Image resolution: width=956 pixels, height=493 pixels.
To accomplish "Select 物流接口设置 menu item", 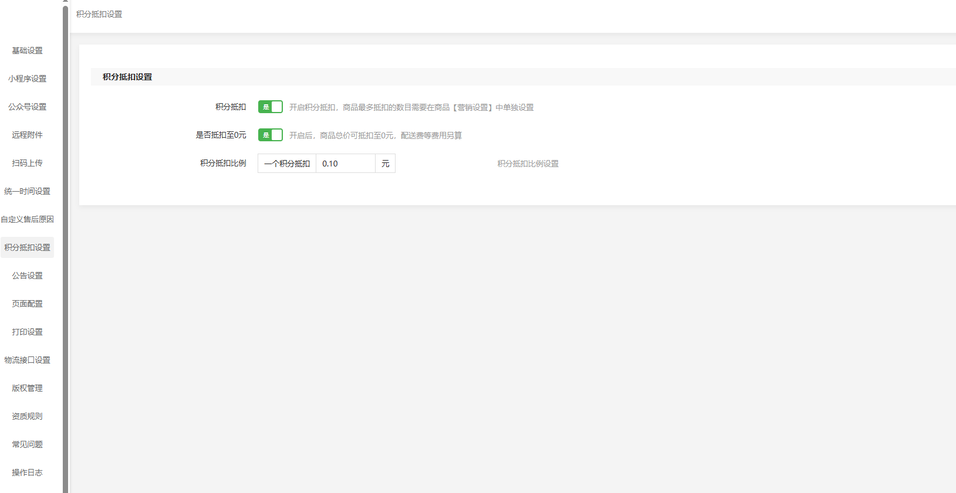I will 27,360.
